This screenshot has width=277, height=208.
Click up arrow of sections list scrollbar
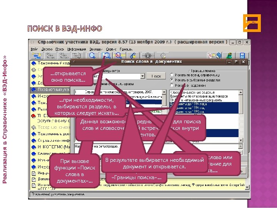pos(240,92)
